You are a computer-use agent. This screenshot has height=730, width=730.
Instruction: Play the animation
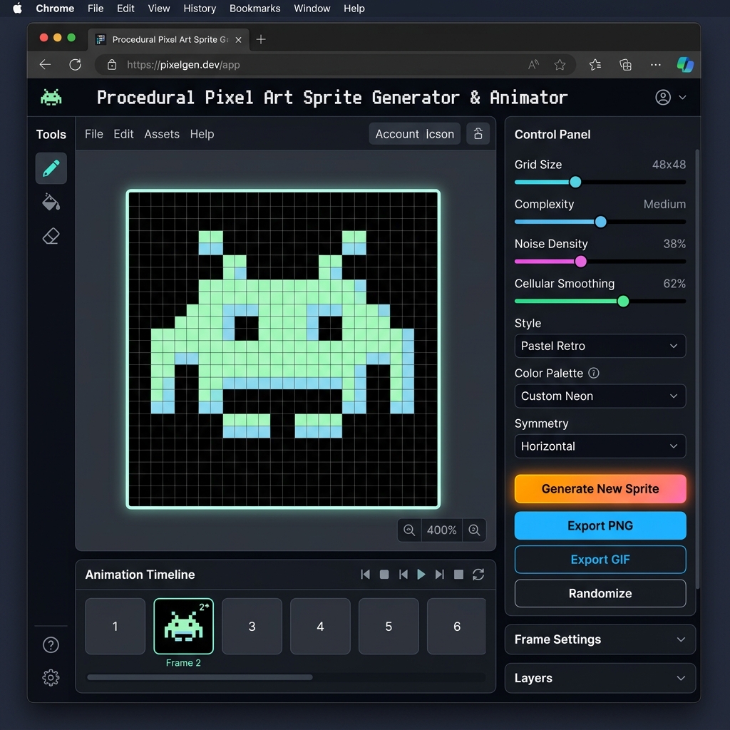pyautogui.click(x=421, y=575)
